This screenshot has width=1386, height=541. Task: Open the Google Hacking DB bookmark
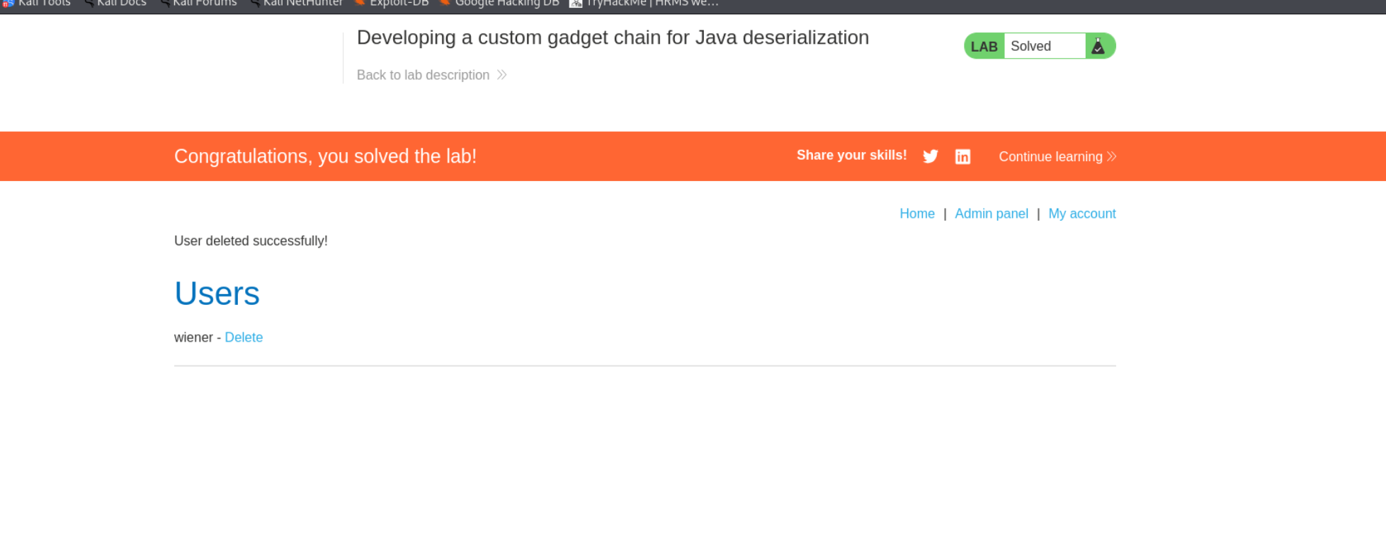click(x=499, y=4)
